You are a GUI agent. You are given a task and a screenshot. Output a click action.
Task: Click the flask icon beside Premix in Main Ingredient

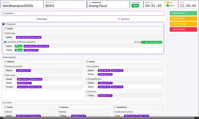[87, 62]
